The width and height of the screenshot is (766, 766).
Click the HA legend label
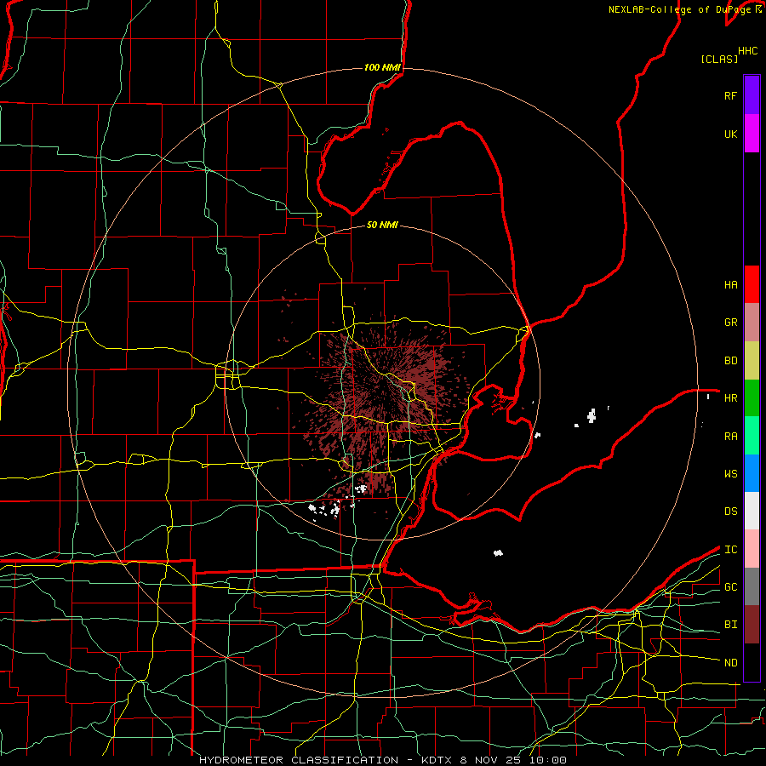coord(730,285)
